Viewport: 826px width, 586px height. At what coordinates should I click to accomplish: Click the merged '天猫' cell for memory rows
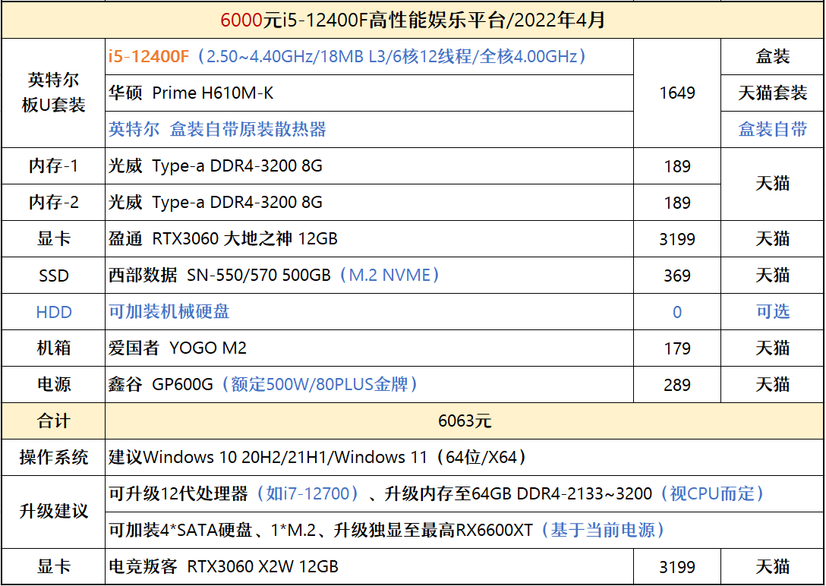coord(772,184)
